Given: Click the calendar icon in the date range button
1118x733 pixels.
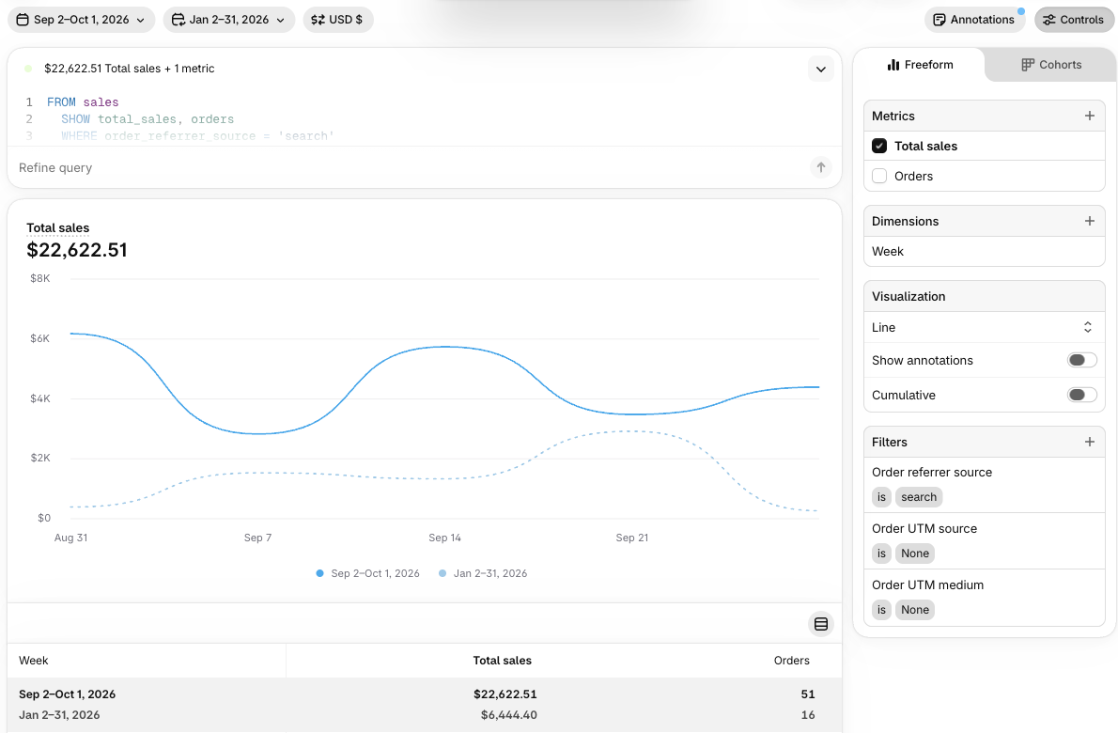Looking at the screenshot, I should coord(23,19).
